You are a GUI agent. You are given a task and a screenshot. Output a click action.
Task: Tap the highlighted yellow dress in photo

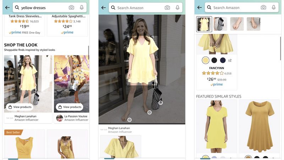142,61
